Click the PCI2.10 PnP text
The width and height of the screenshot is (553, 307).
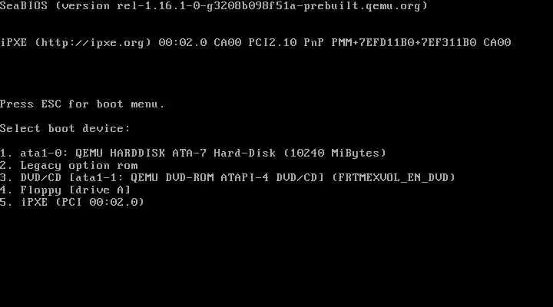tap(286, 42)
